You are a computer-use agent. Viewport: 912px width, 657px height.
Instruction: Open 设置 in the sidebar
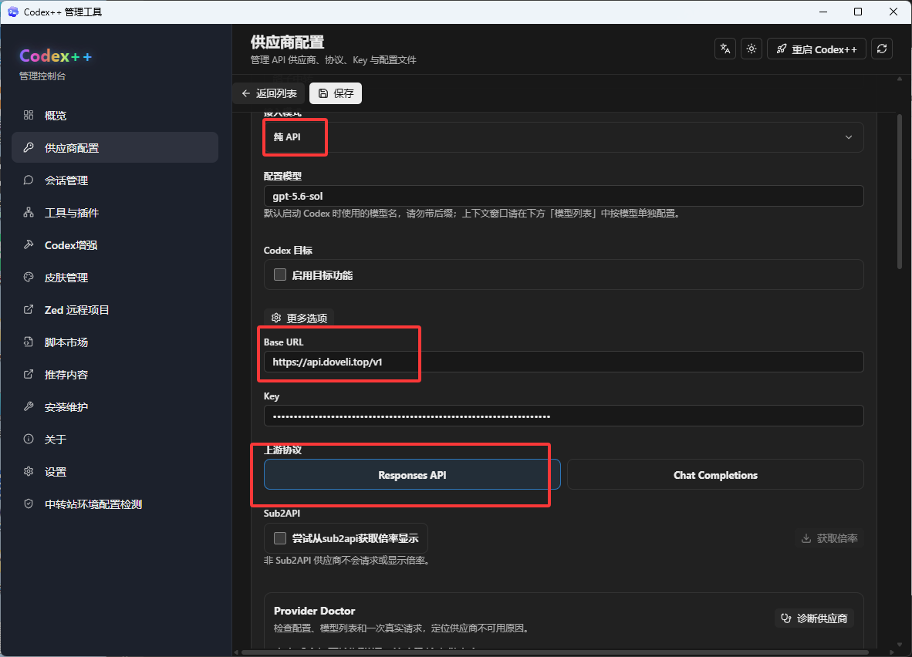(x=115, y=471)
